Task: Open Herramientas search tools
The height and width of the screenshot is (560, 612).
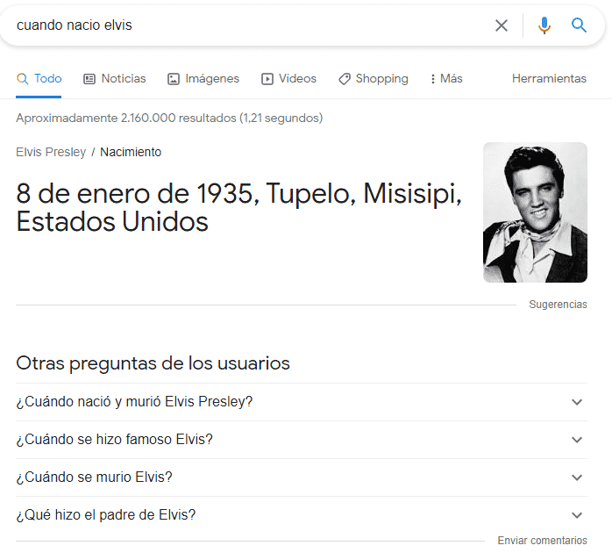Action: tap(549, 78)
